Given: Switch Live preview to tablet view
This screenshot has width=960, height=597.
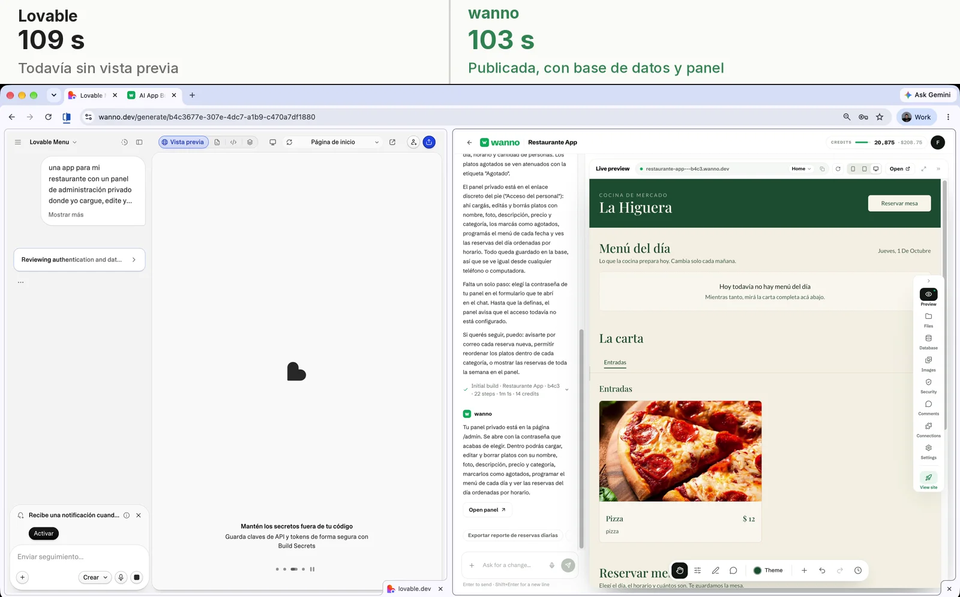Looking at the screenshot, I should (864, 169).
